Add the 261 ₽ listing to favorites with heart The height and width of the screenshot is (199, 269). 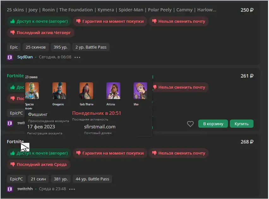tap(190, 124)
